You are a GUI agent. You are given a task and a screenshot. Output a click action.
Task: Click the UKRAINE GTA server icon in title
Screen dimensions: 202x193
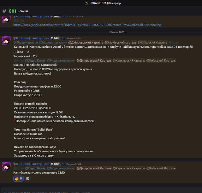coord(86,3)
